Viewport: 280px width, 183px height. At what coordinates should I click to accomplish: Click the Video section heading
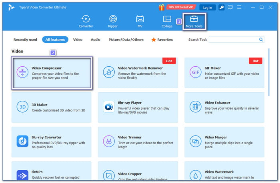17,51
